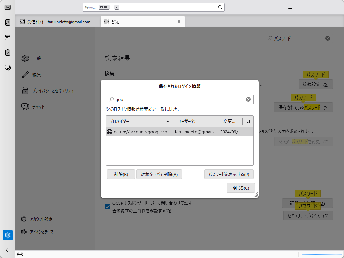
Task: Open the Chat space icon
Action: pyautogui.click(x=7, y=68)
